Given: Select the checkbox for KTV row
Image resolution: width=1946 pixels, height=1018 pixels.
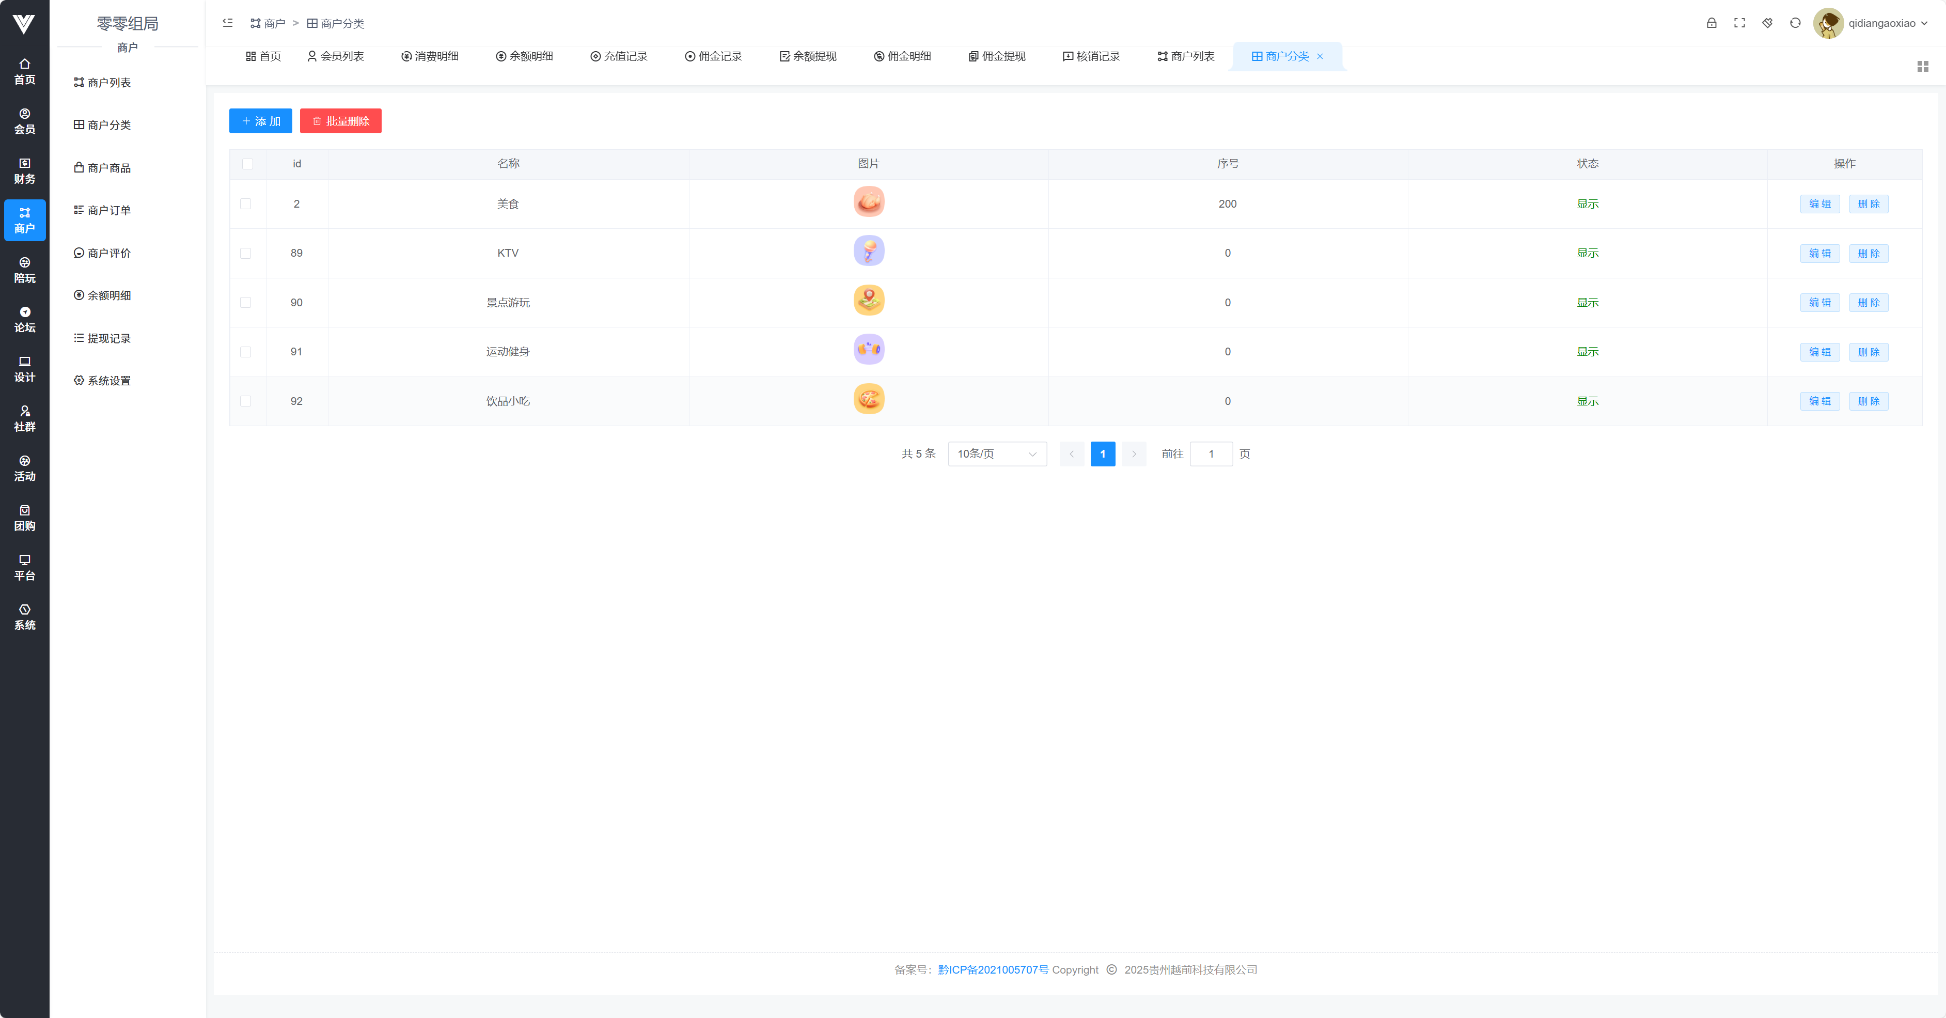Looking at the screenshot, I should (x=245, y=253).
